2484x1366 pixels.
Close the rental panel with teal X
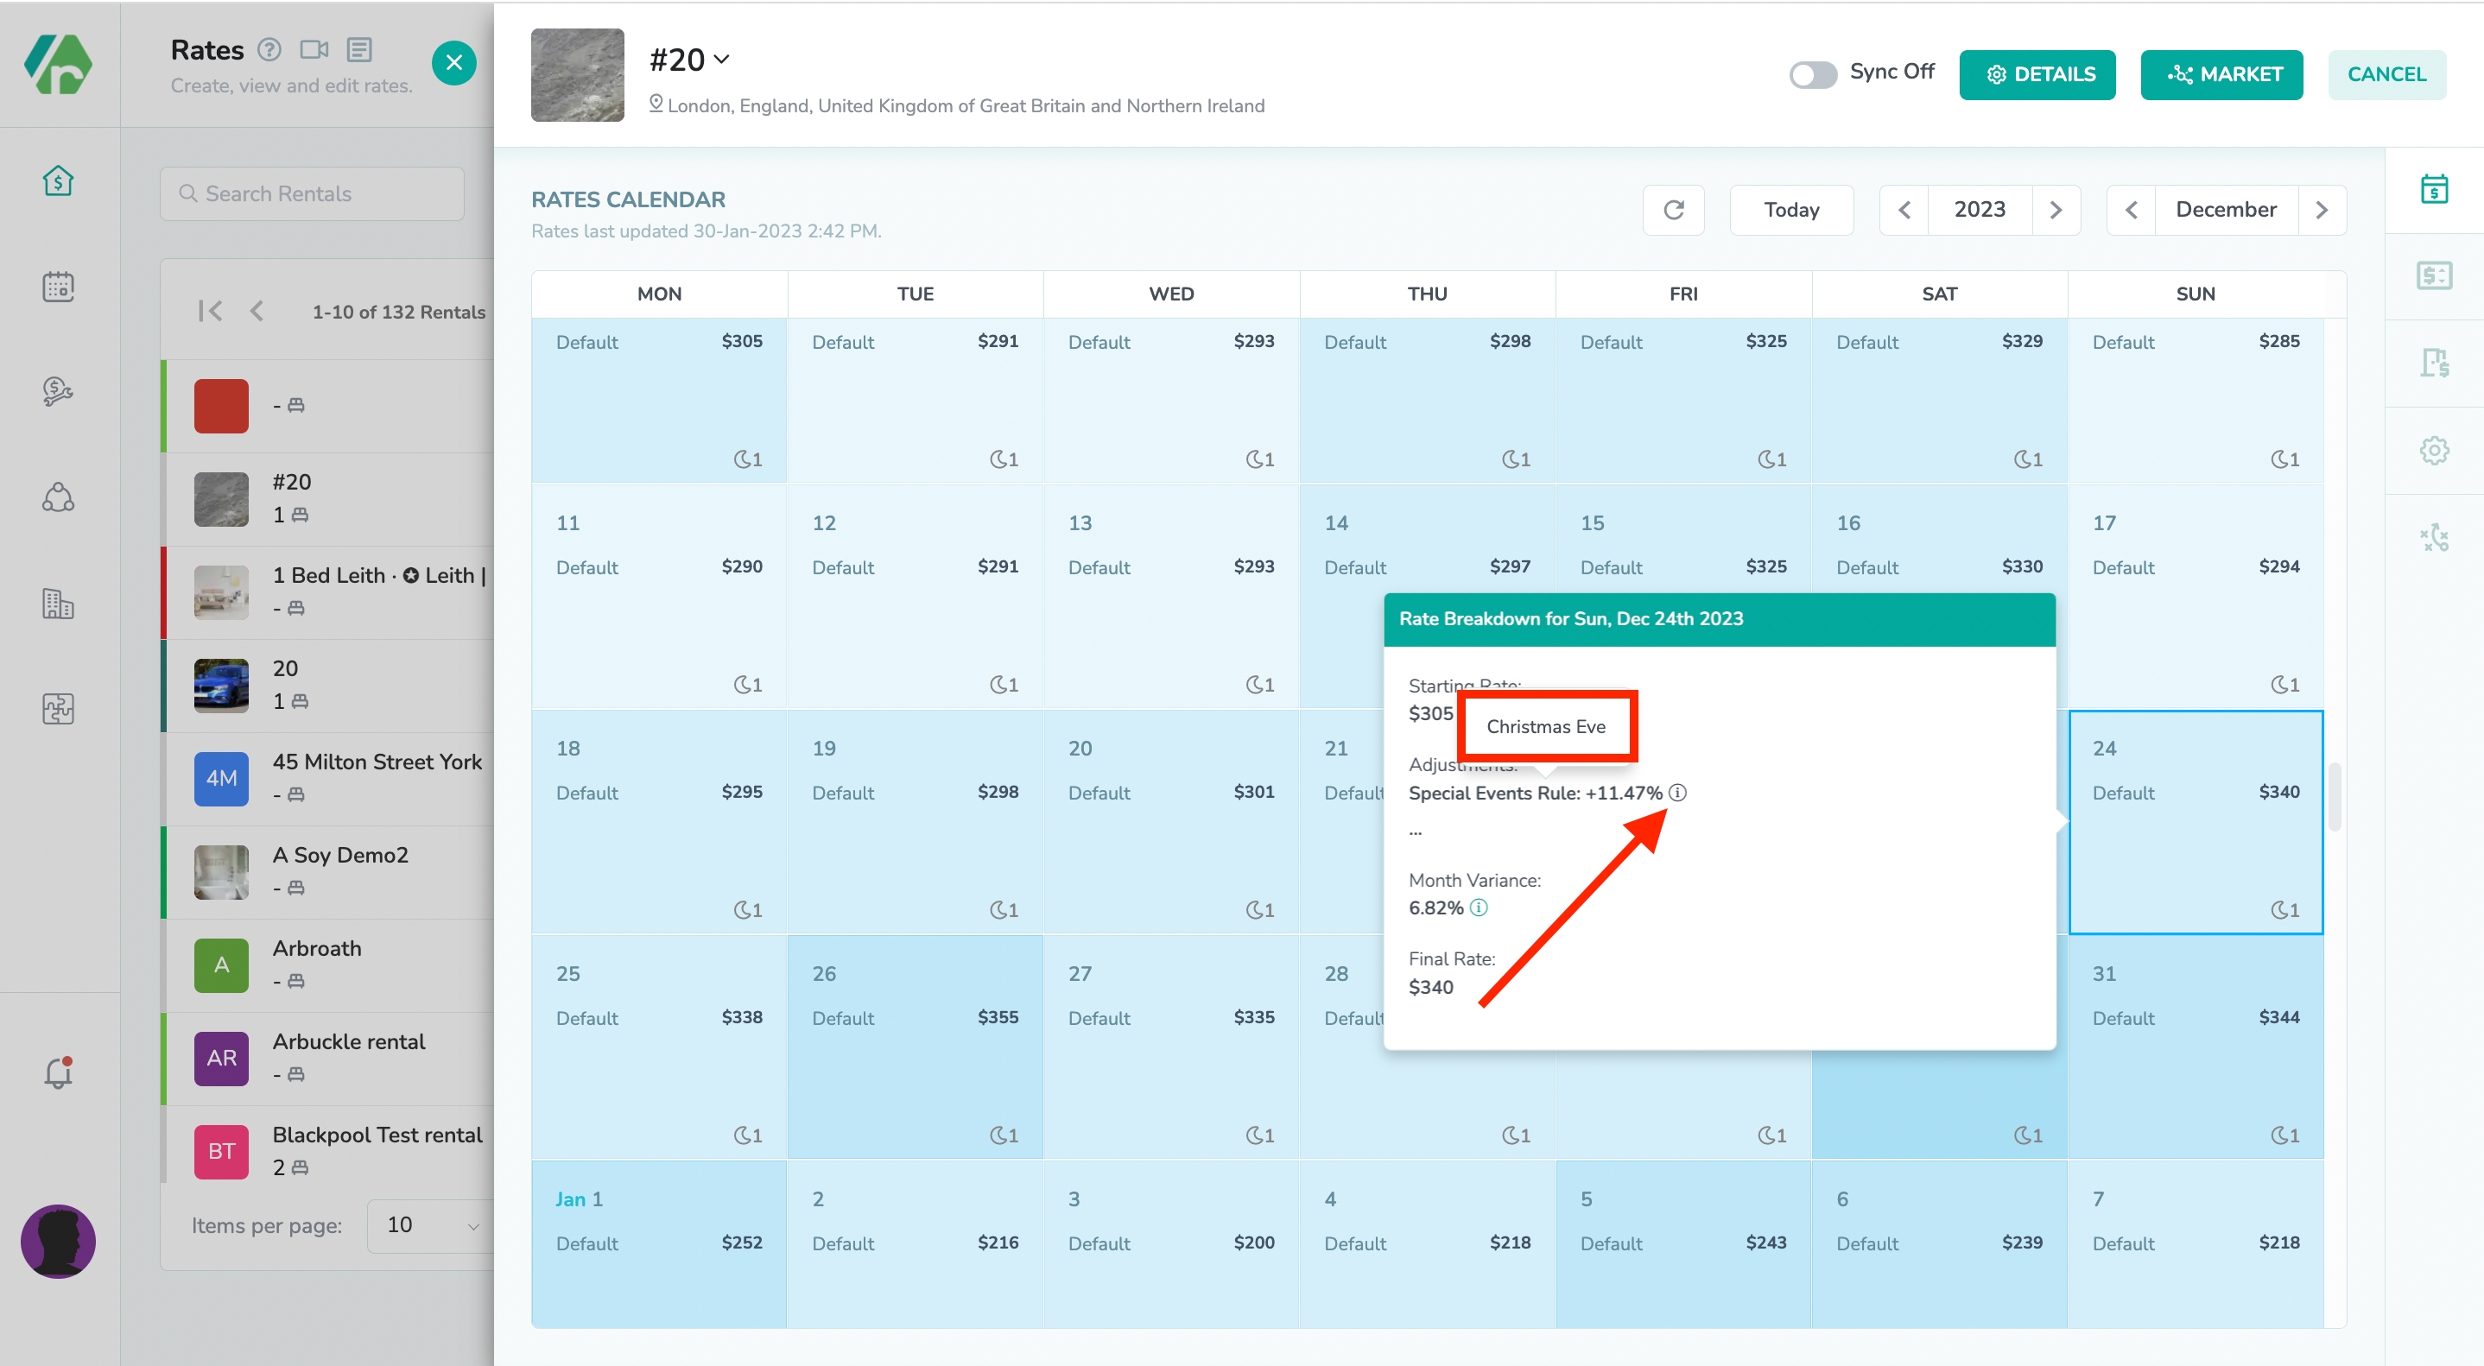click(x=454, y=63)
